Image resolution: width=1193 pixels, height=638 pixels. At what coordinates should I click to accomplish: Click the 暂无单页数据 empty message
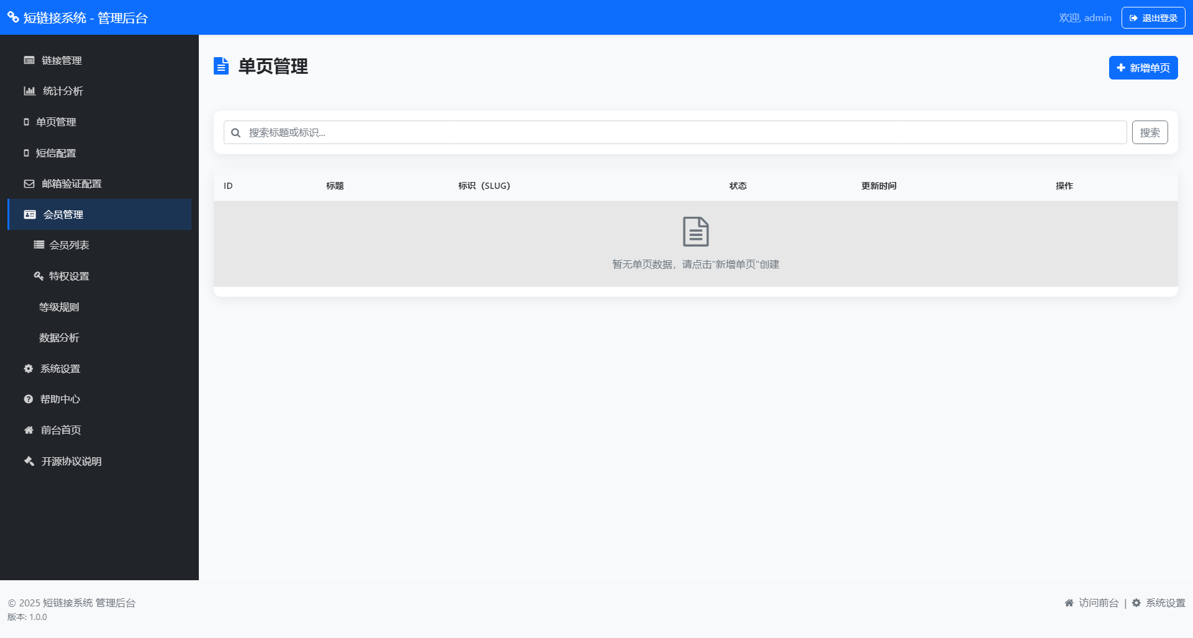pyautogui.click(x=696, y=264)
